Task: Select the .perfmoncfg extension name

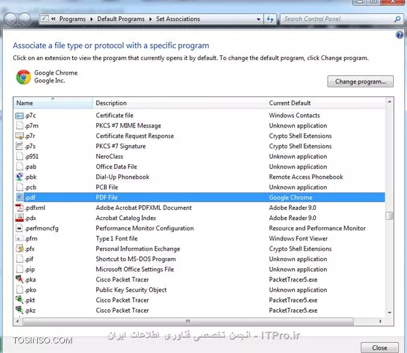Action: 41,229
